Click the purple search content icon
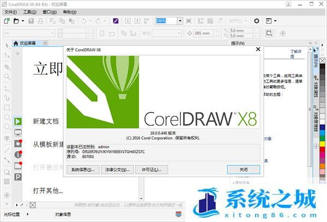Viewport: 327px width, 222px height. pyautogui.click(x=116, y=21)
